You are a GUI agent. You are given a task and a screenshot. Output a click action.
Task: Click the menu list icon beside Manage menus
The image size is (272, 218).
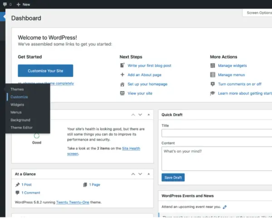[x=213, y=74]
